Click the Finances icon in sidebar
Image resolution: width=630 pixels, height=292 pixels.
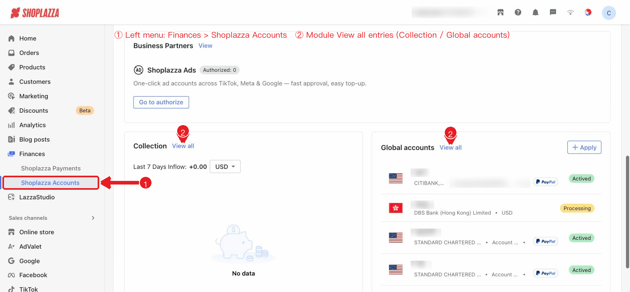[x=11, y=154]
